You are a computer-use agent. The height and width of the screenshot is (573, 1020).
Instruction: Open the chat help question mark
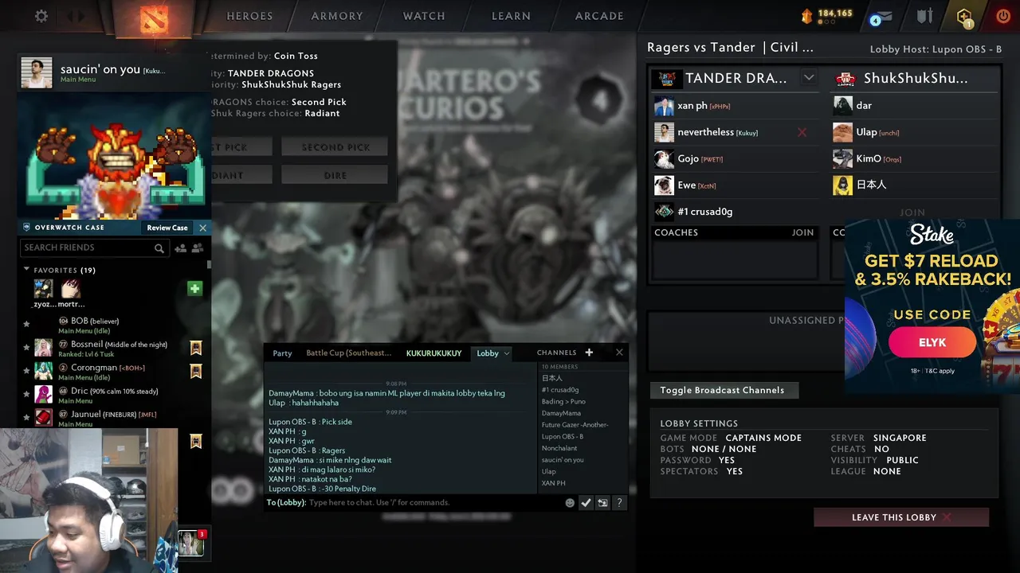pos(619,503)
